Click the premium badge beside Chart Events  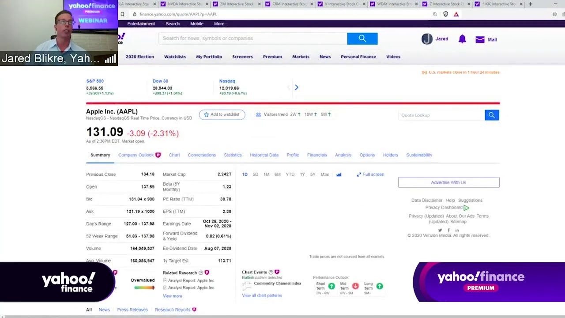pyautogui.click(x=277, y=272)
